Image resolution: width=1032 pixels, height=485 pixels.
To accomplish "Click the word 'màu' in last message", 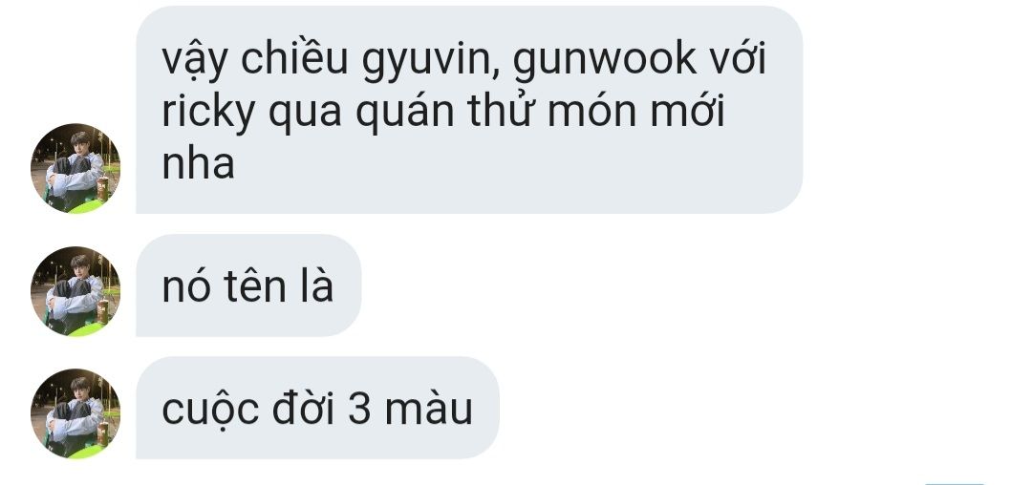I will point(428,410).
